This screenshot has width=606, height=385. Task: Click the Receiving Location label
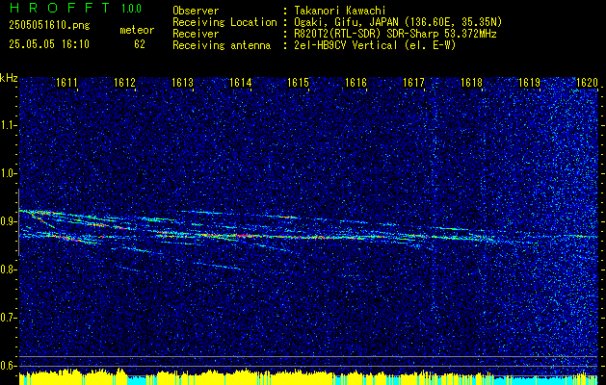tap(224, 22)
